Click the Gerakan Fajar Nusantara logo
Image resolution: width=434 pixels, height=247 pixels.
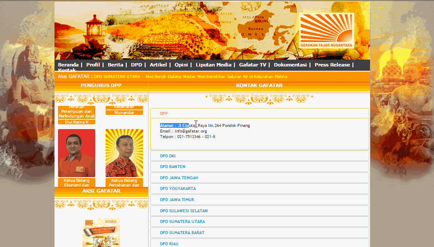click(327, 30)
